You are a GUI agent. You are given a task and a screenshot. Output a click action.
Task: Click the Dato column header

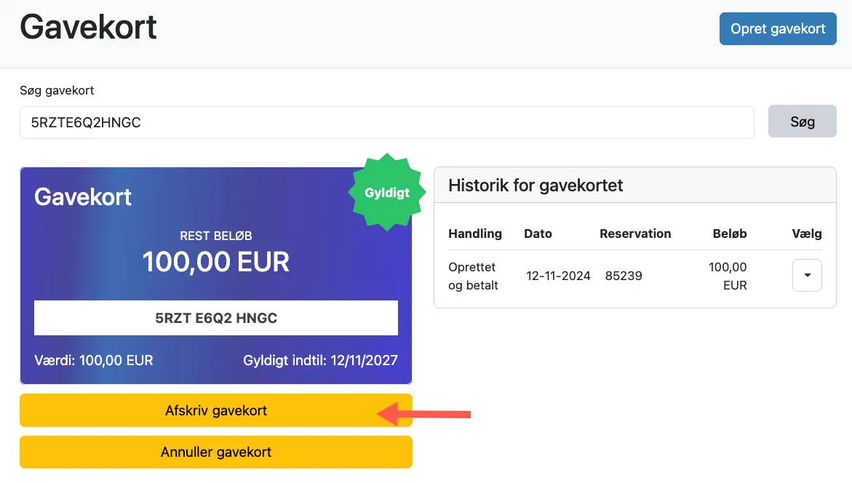[x=538, y=233]
